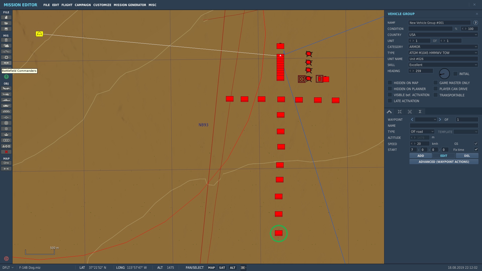
Task: Open the waypoint TYPE Off road dropdown
Action: [x=422, y=131]
